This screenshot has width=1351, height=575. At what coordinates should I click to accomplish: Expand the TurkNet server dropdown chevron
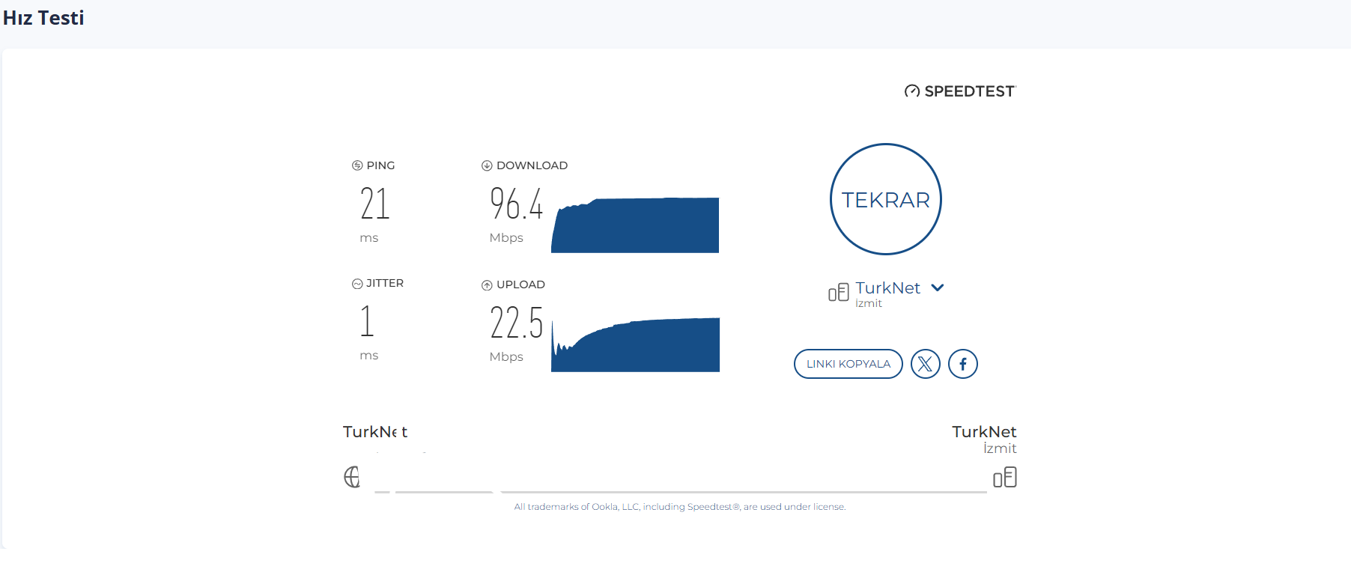pyautogui.click(x=938, y=287)
